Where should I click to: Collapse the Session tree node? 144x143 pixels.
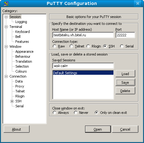[x=6, y=17]
